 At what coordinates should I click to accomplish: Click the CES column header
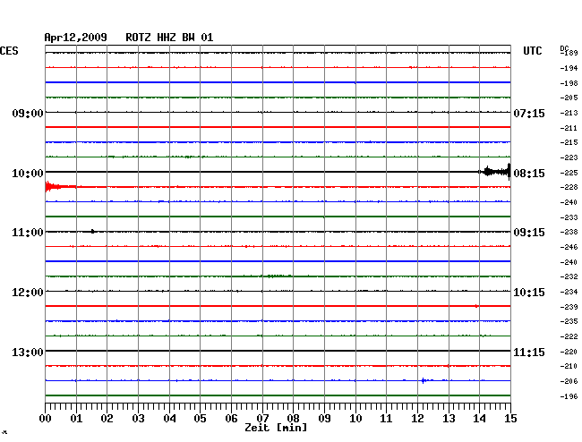[x=9, y=51]
